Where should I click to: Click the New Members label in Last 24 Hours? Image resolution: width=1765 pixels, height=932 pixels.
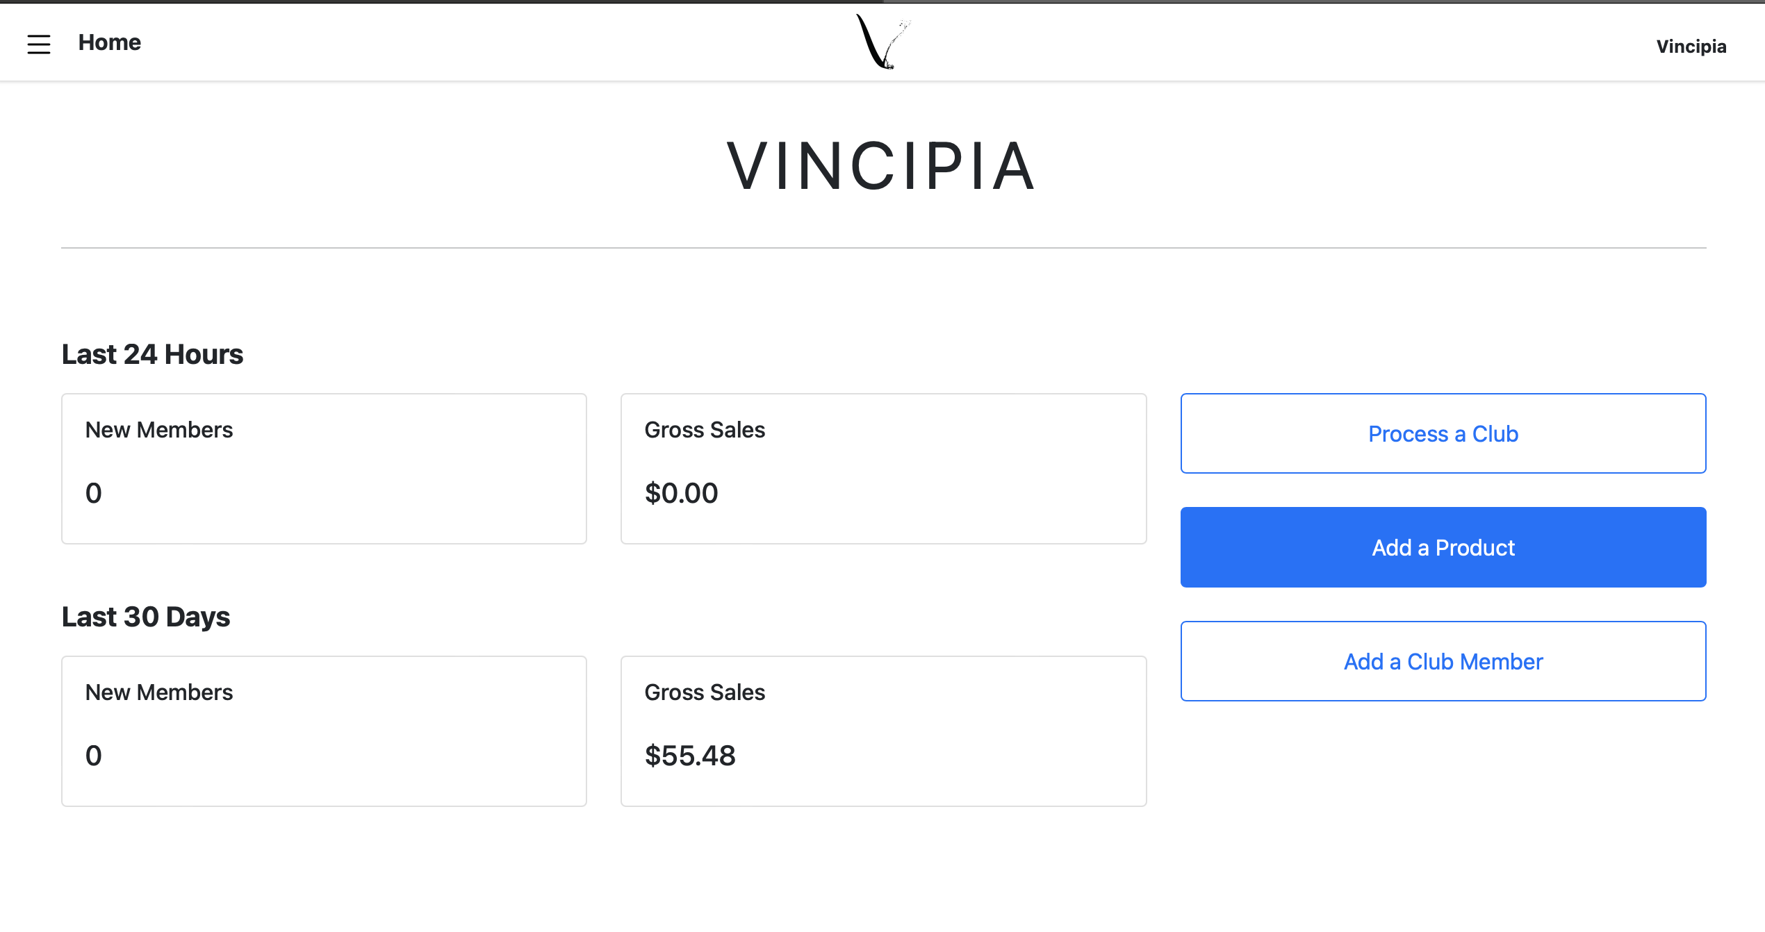tap(159, 430)
